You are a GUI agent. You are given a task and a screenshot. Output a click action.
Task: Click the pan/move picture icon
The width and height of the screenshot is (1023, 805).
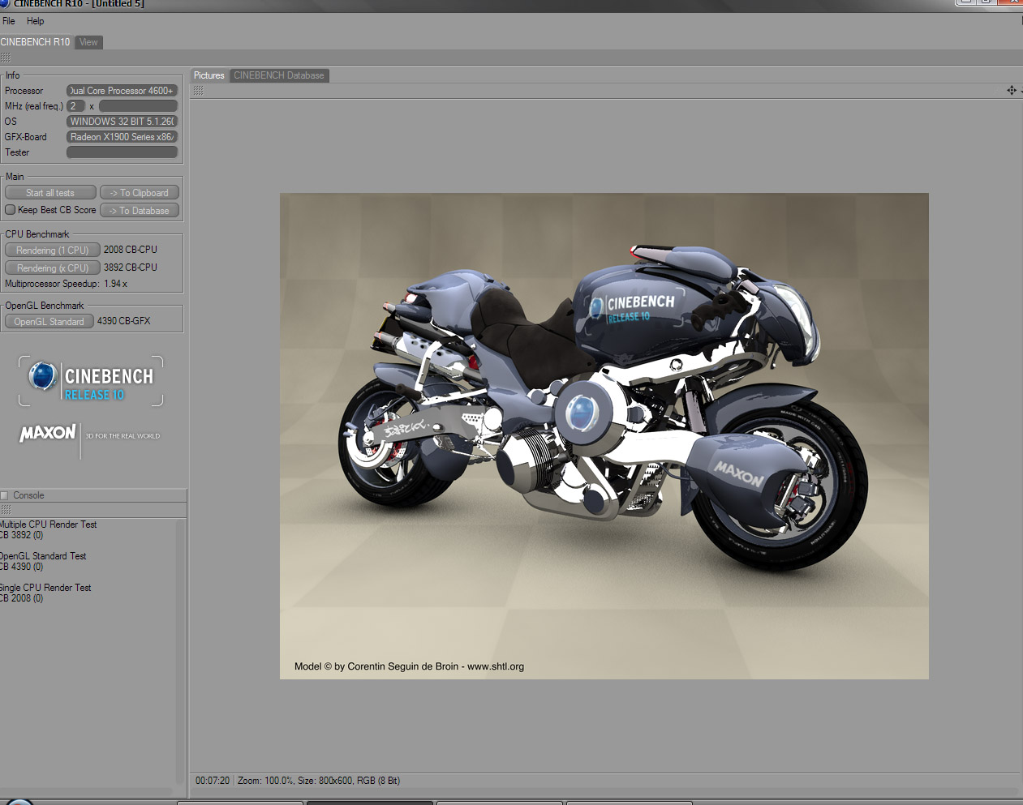coord(1012,90)
